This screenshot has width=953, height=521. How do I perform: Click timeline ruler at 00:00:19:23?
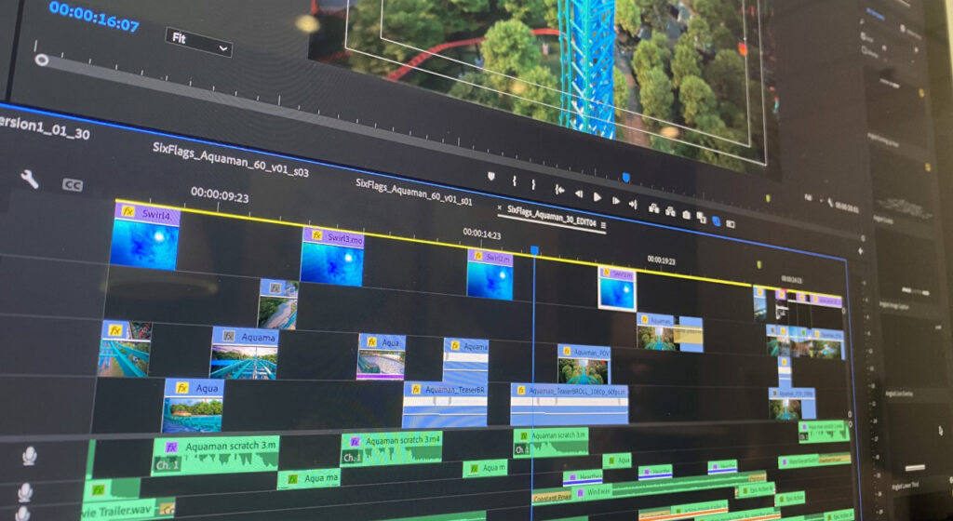pyautogui.click(x=662, y=260)
